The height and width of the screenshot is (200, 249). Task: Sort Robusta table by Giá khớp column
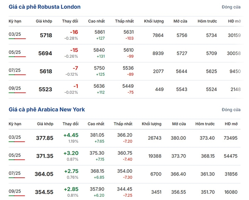coord(44,21)
